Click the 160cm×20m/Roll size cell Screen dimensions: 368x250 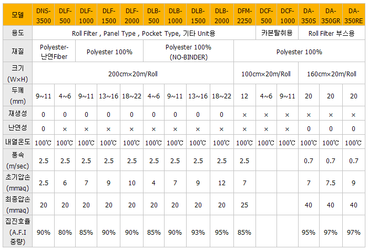click(332, 73)
